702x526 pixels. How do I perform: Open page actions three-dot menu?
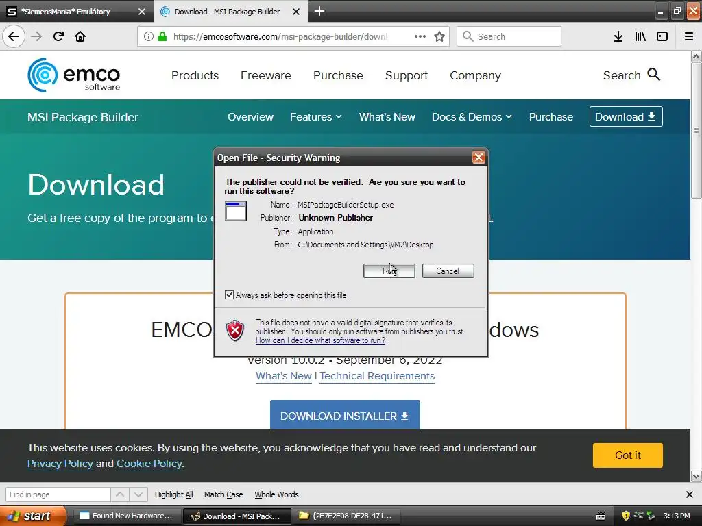point(420,36)
